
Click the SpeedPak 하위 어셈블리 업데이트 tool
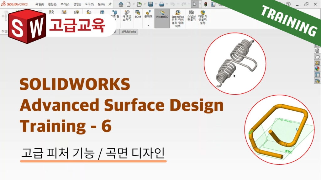[178, 18]
